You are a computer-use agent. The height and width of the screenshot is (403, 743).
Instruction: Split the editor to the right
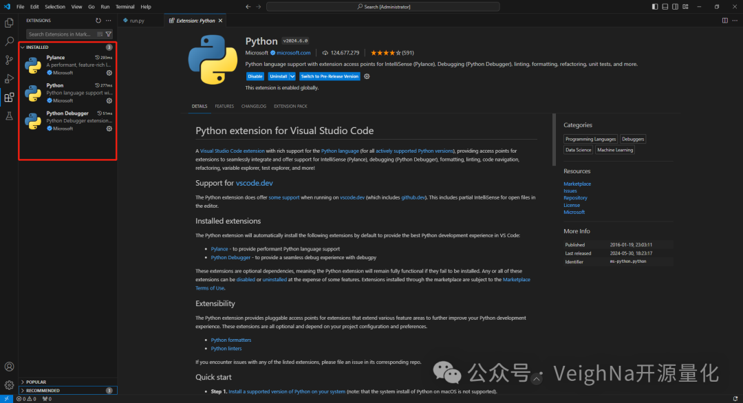tap(724, 21)
